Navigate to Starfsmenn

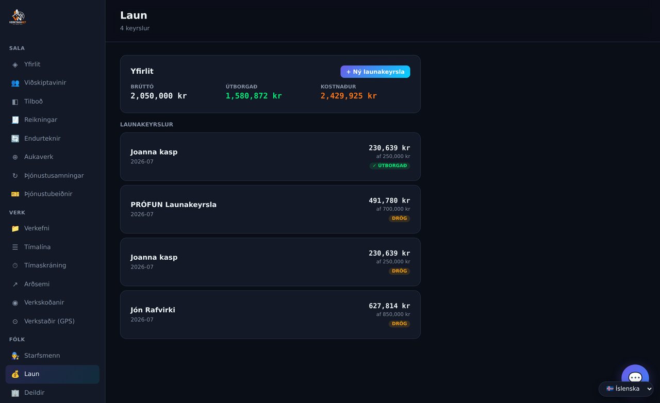(53, 356)
